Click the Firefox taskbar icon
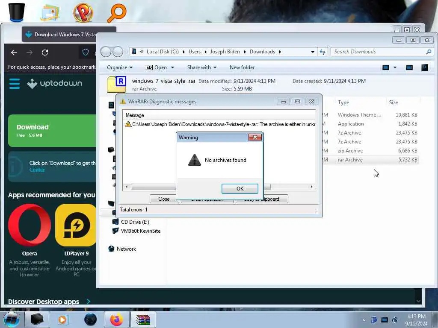This screenshot has height=328, width=438. click(x=116, y=319)
